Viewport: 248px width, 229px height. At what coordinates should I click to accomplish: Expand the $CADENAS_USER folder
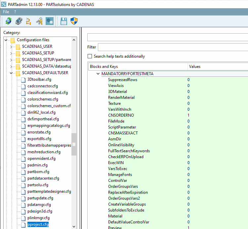(11, 47)
